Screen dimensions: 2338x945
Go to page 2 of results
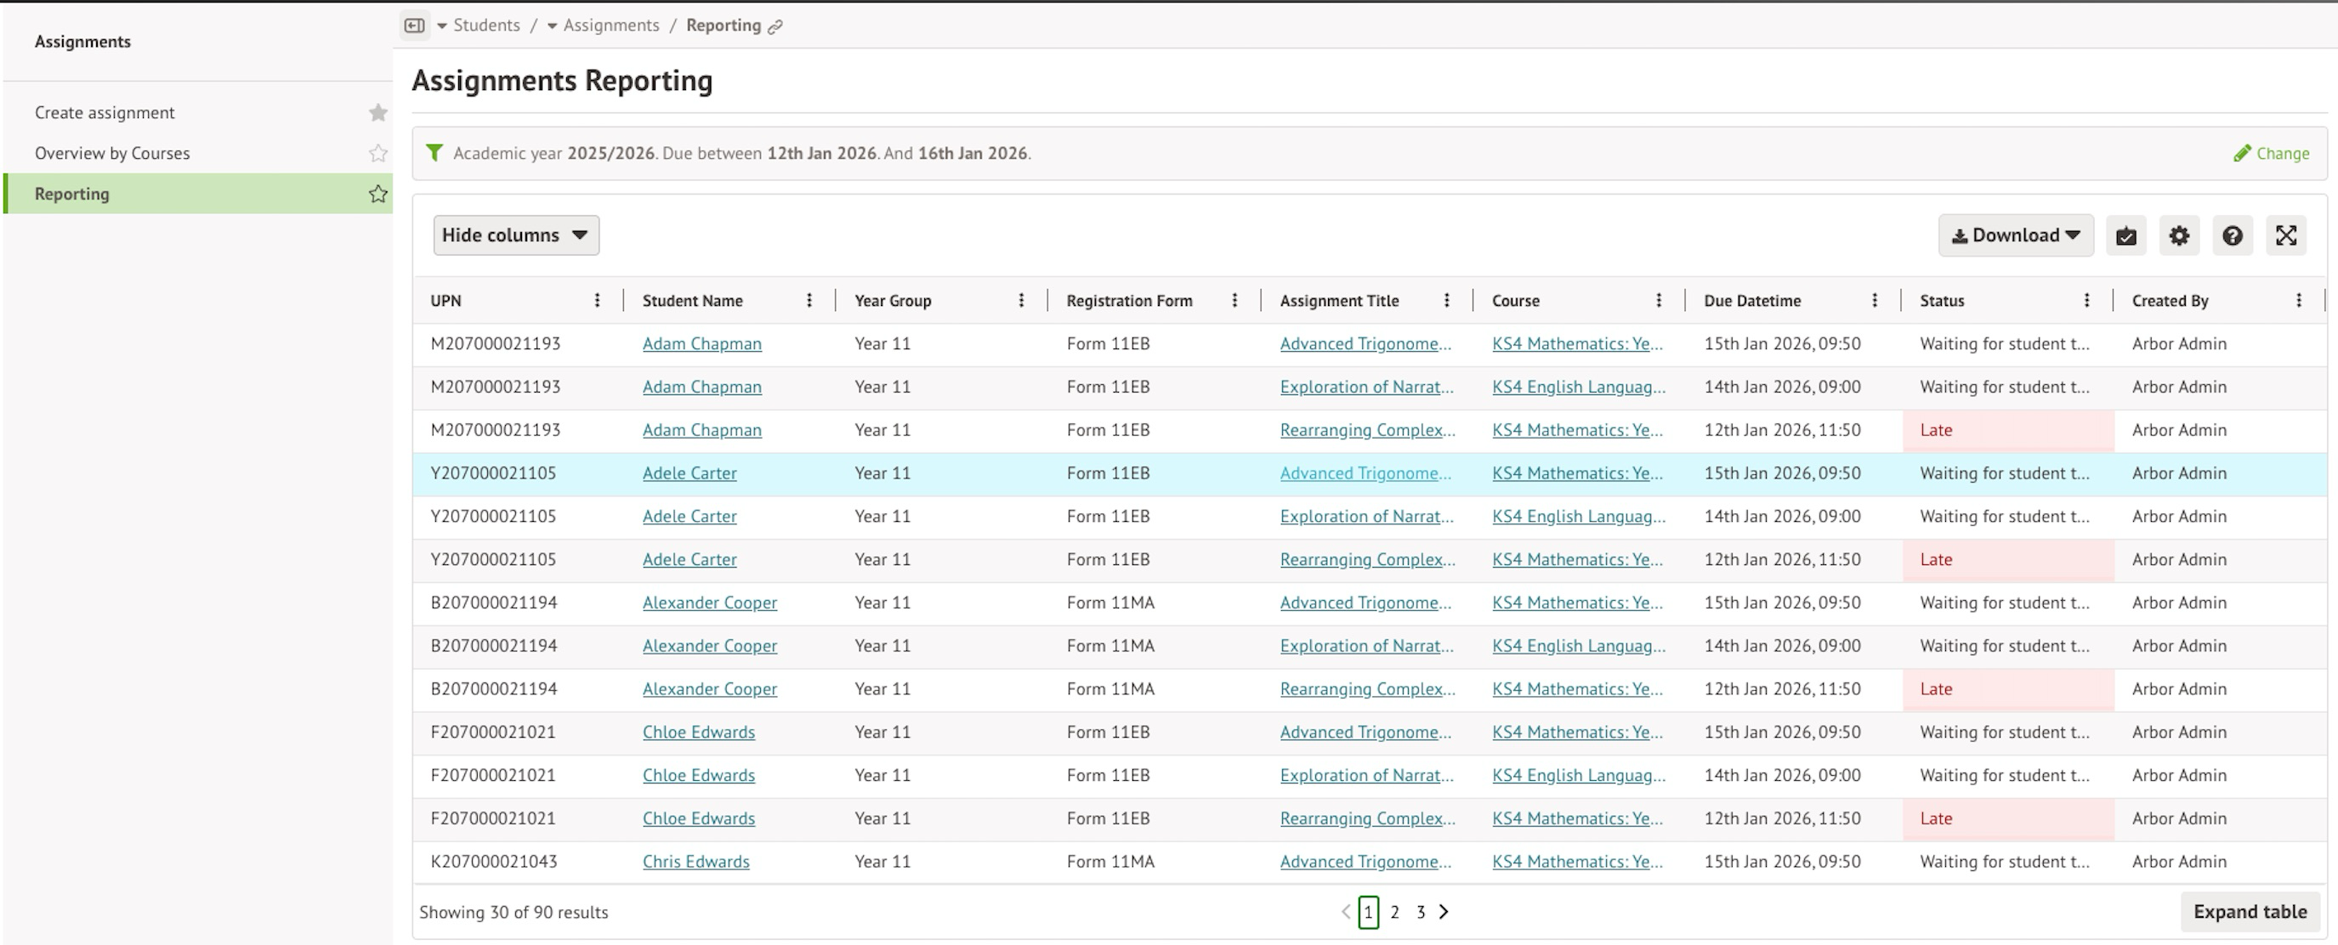(x=1395, y=913)
